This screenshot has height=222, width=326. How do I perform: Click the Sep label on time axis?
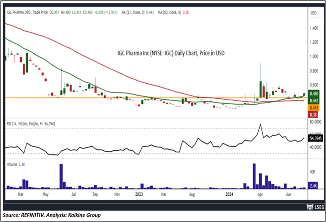[95, 194]
